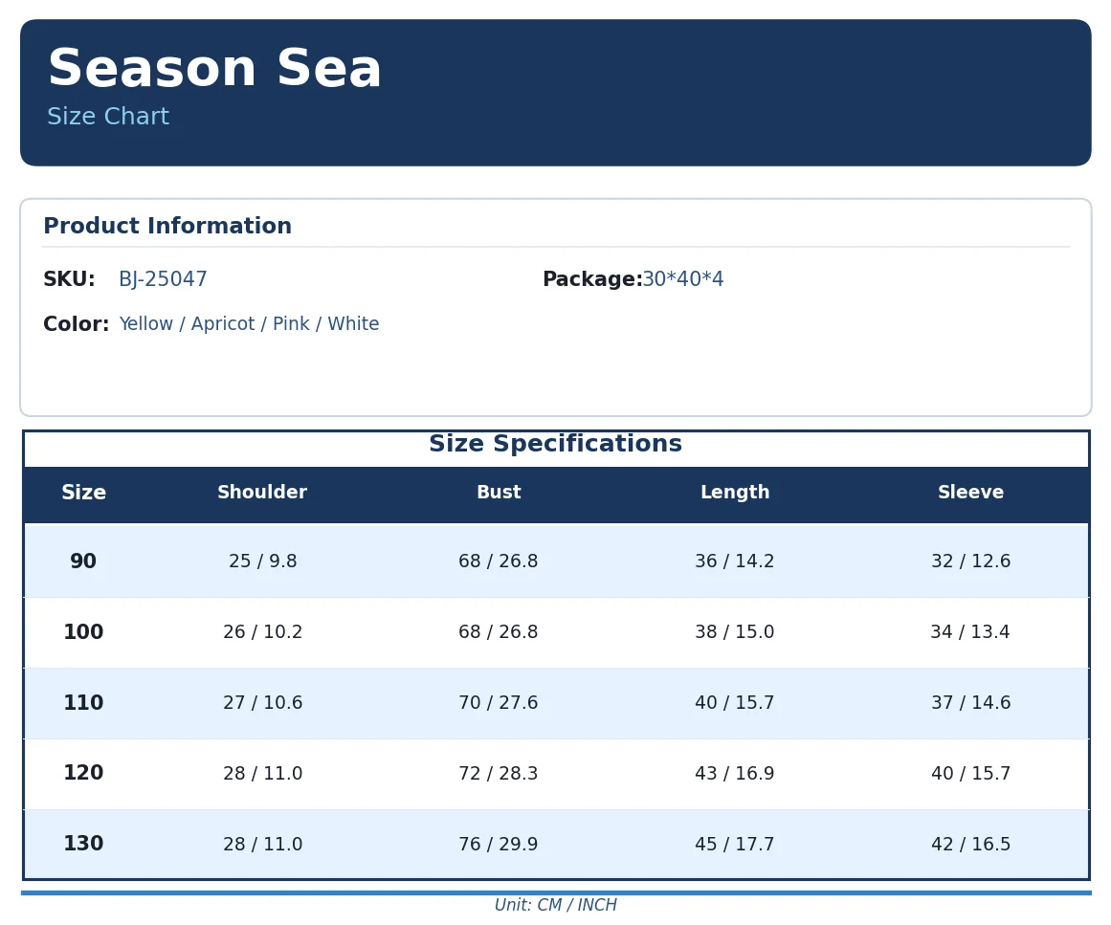The image size is (1111, 925).
Task: Click the Bust column header
Action: (x=499, y=493)
